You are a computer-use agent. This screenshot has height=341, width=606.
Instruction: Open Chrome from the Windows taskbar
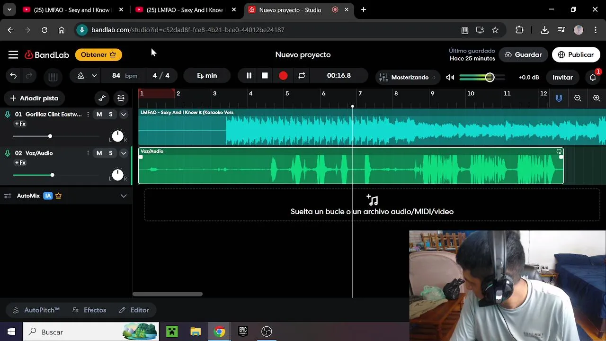click(x=219, y=332)
